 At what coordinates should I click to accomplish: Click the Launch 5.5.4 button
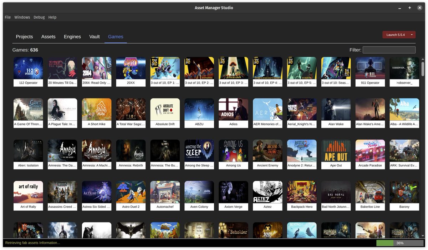tap(396, 35)
